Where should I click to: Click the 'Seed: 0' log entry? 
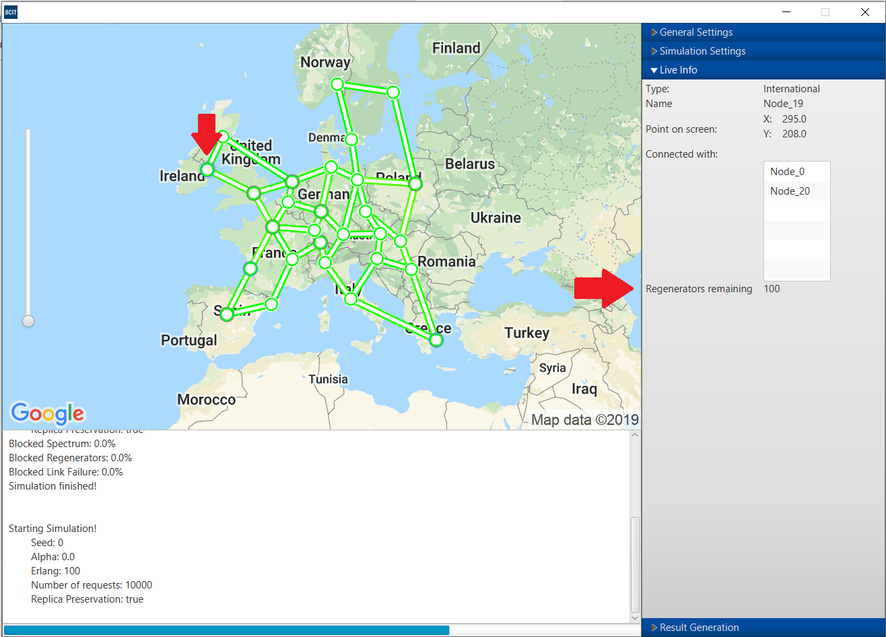(47, 543)
